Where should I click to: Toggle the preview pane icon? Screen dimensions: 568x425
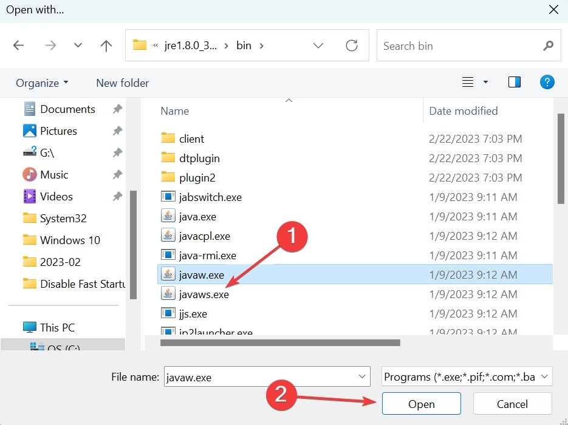pyautogui.click(x=514, y=82)
